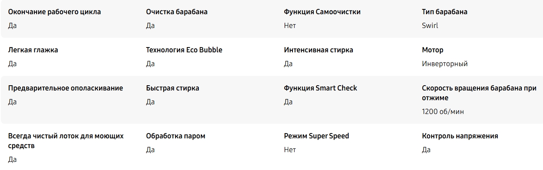Click the "Интенсивная стирка" label
The height and width of the screenshot is (170, 543).
(x=319, y=50)
